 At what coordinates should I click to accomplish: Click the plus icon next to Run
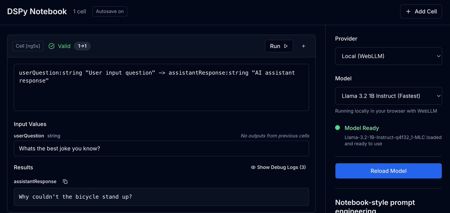coord(304,46)
